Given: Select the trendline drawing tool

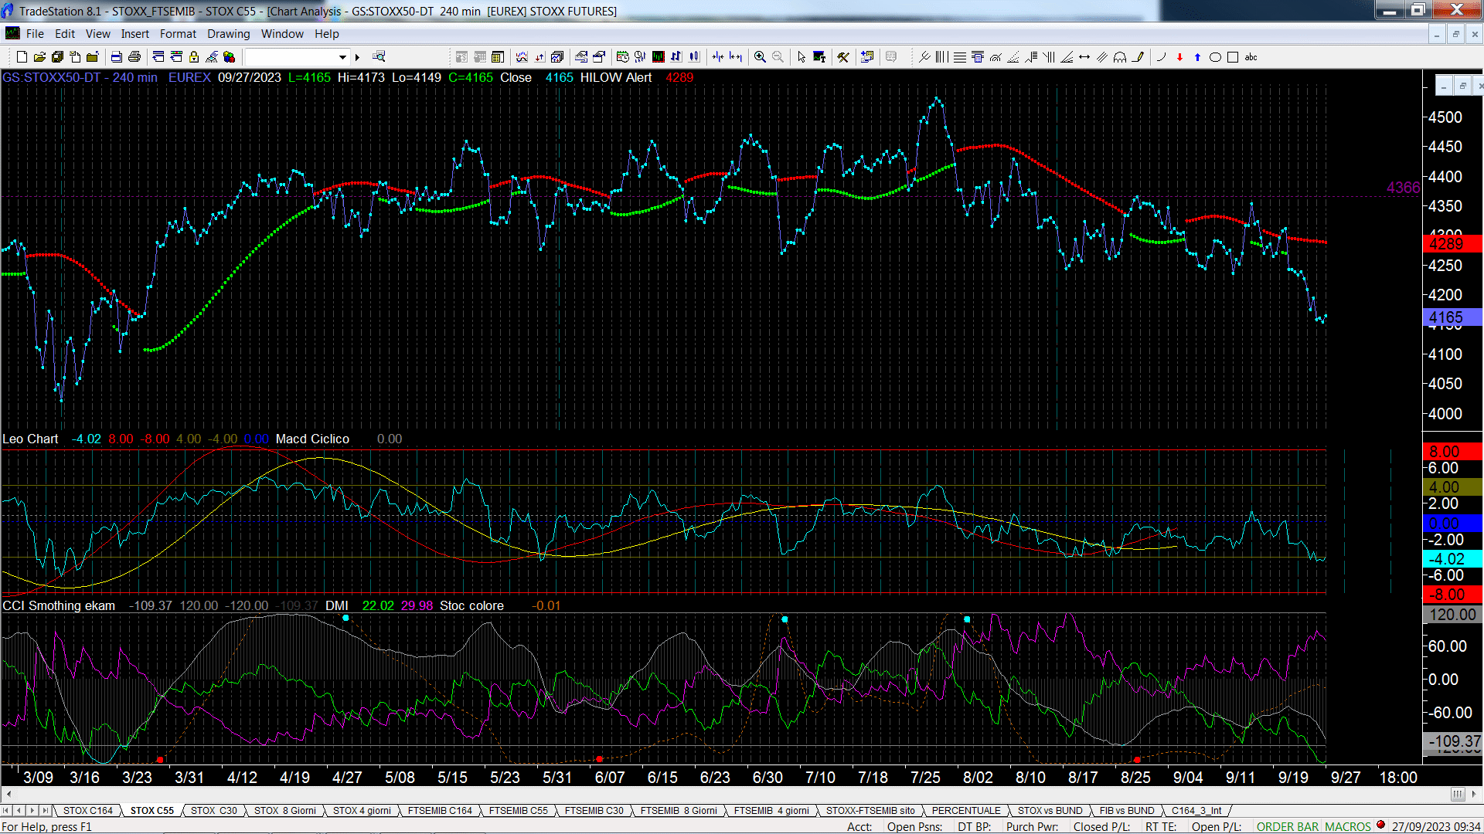Looking at the screenshot, I should coord(924,57).
